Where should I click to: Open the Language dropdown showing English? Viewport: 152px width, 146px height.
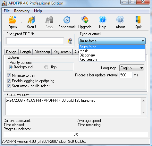point(132,68)
